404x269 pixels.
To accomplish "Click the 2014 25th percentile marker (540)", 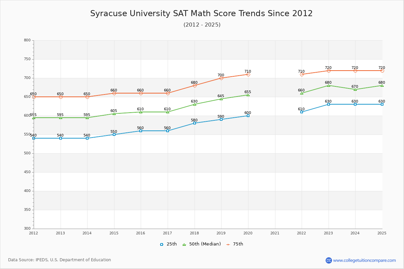I will pyautogui.click(x=87, y=138).
